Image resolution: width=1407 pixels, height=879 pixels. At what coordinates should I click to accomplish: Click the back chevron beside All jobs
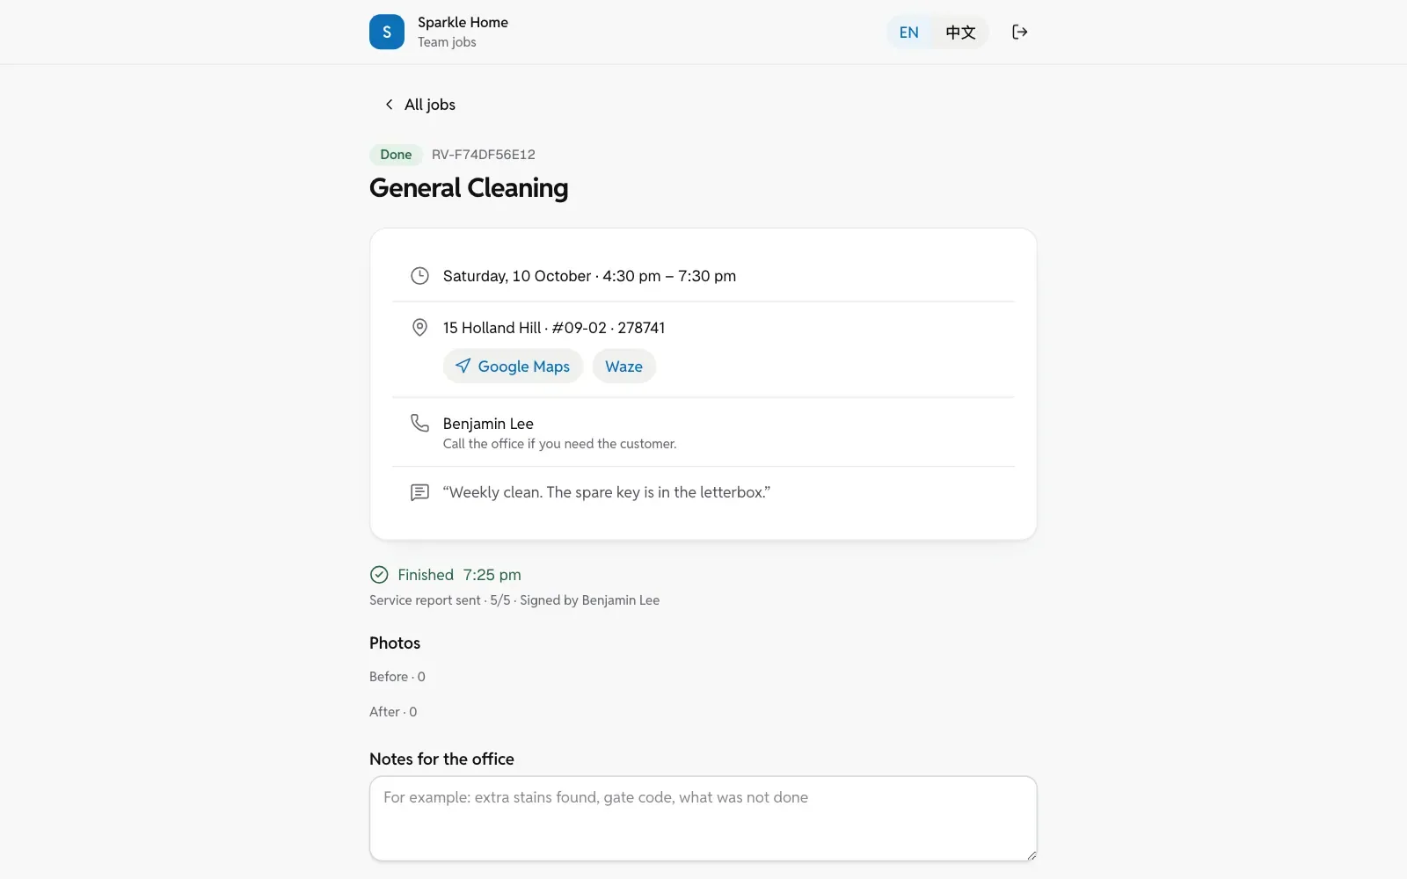[389, 105]
